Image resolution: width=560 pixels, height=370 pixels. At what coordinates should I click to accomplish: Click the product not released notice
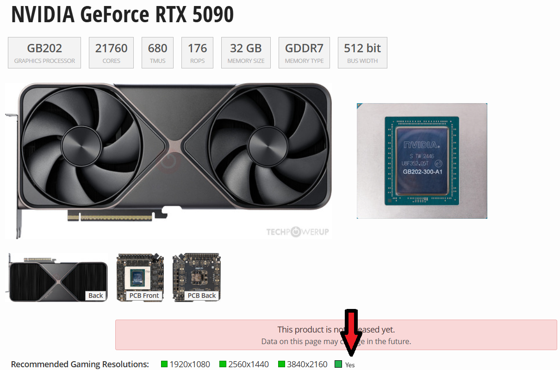(336, 335)
